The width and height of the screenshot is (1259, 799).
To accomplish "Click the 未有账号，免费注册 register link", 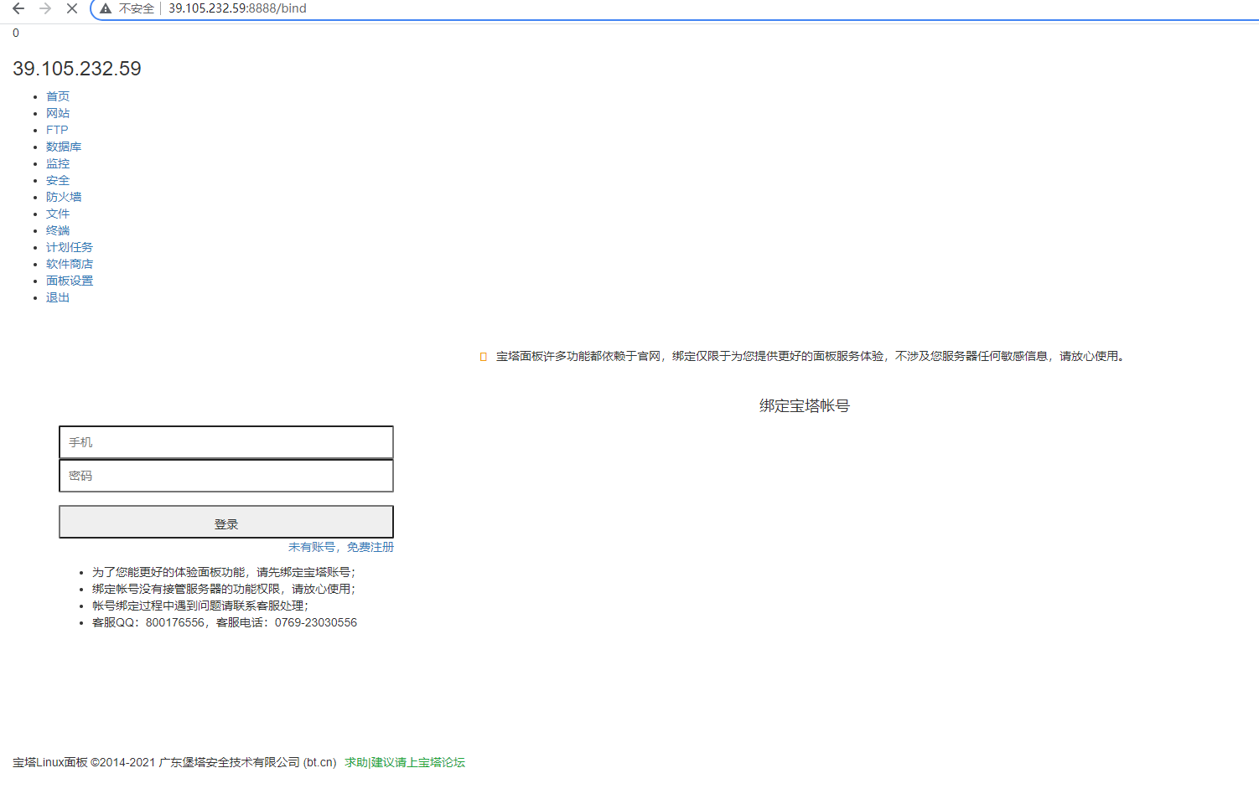I will point(341,547).
